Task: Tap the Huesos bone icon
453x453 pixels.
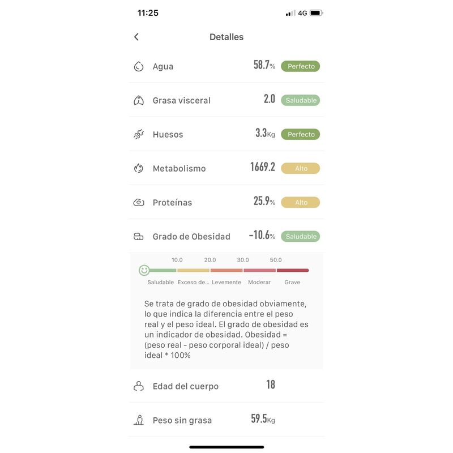Action: pyautogui.click(x=139, y=134)
